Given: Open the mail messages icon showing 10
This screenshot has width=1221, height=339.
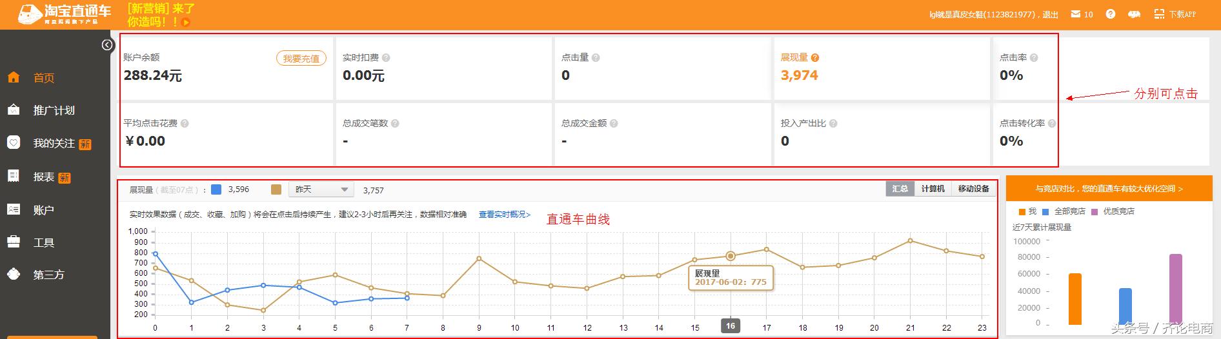Looking at the screenshot, I should [1075, 14].
